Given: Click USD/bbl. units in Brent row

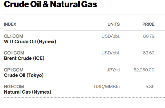Looking at the screenshot, I should pos(111,53).
